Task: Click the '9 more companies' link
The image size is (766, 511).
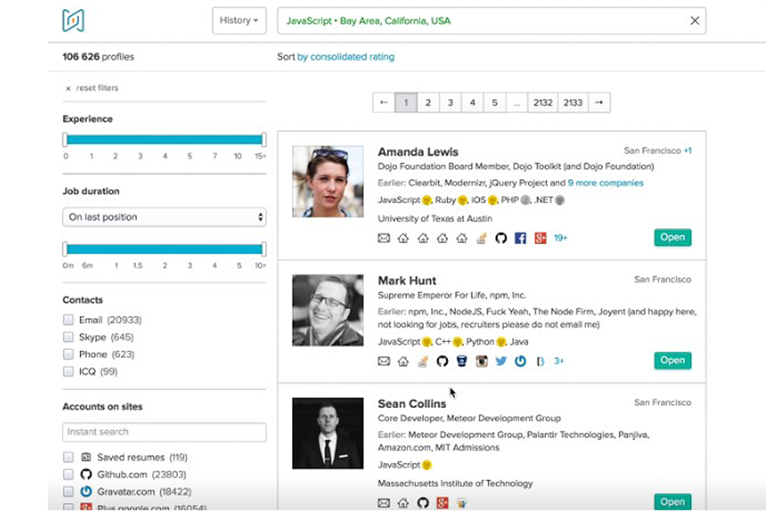Action: (605, 183)
